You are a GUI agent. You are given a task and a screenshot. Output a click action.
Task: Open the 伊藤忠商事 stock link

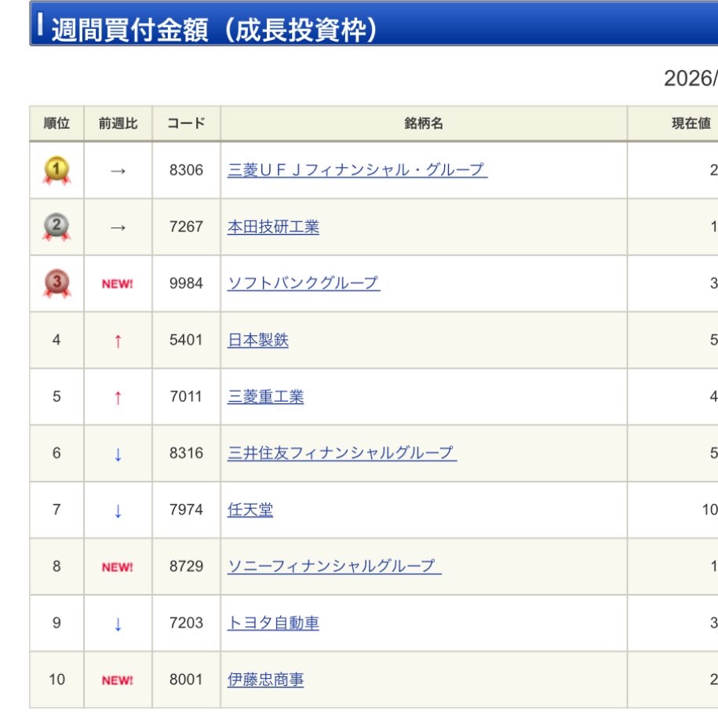point(265,680)
